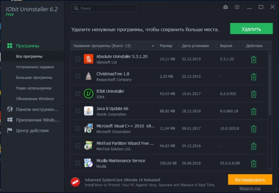
Task: Click the Действие column header
Action: tap(254, 46)
